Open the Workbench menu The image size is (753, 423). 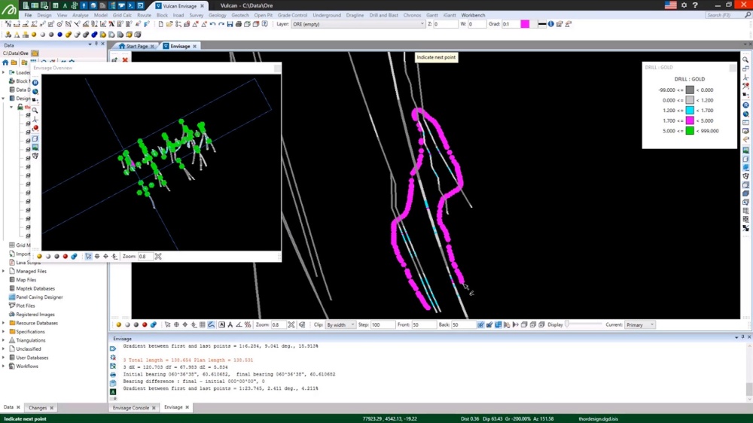(x=473, y=15)
